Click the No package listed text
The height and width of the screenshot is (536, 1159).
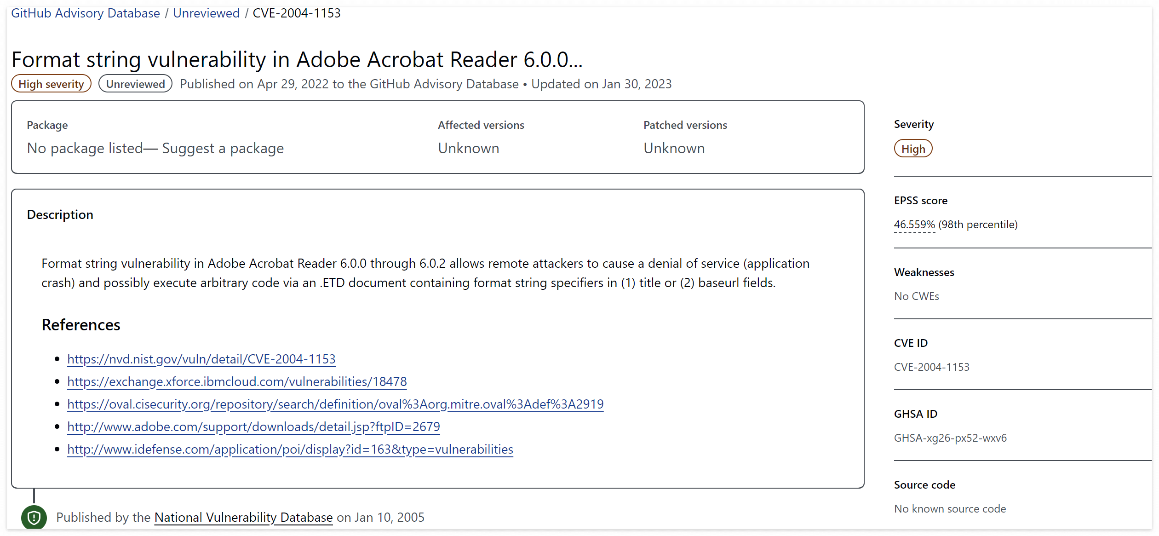point(85,148)
